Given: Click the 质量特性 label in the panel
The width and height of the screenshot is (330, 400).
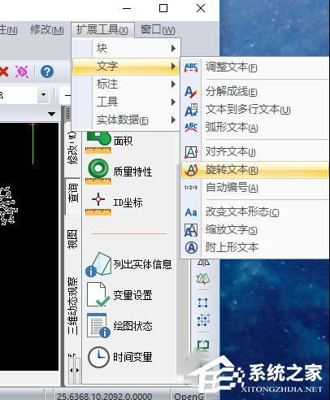Looking at the screenshot, I should coord(132,172).
